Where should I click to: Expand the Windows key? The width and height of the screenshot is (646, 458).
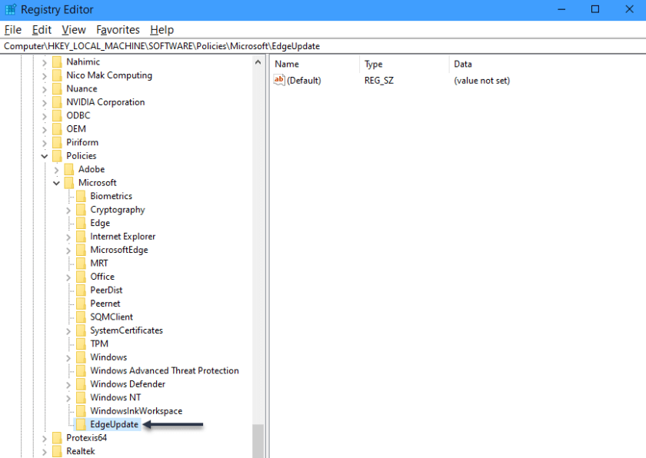(68, 357)
